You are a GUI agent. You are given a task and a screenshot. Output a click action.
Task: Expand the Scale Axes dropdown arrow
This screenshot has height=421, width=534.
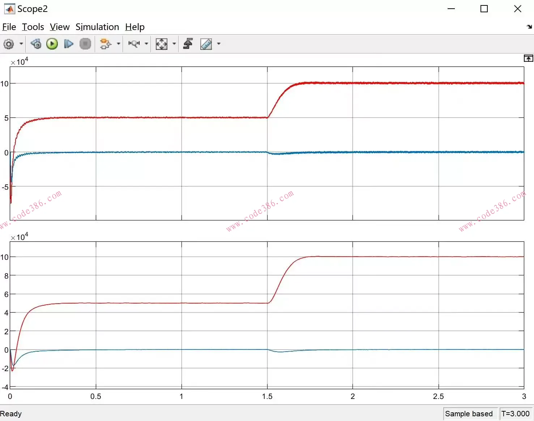174,44
